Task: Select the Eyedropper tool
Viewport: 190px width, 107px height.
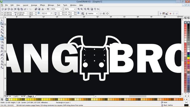Action: [x=2, y=58]
